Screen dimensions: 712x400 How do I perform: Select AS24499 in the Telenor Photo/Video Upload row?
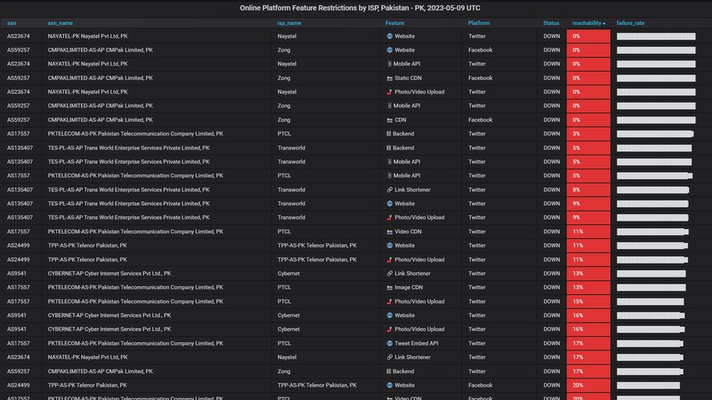click(x=18, y=260)
